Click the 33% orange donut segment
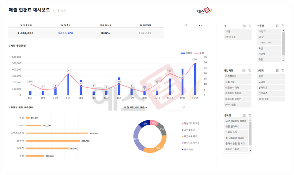 coord(157,146)
